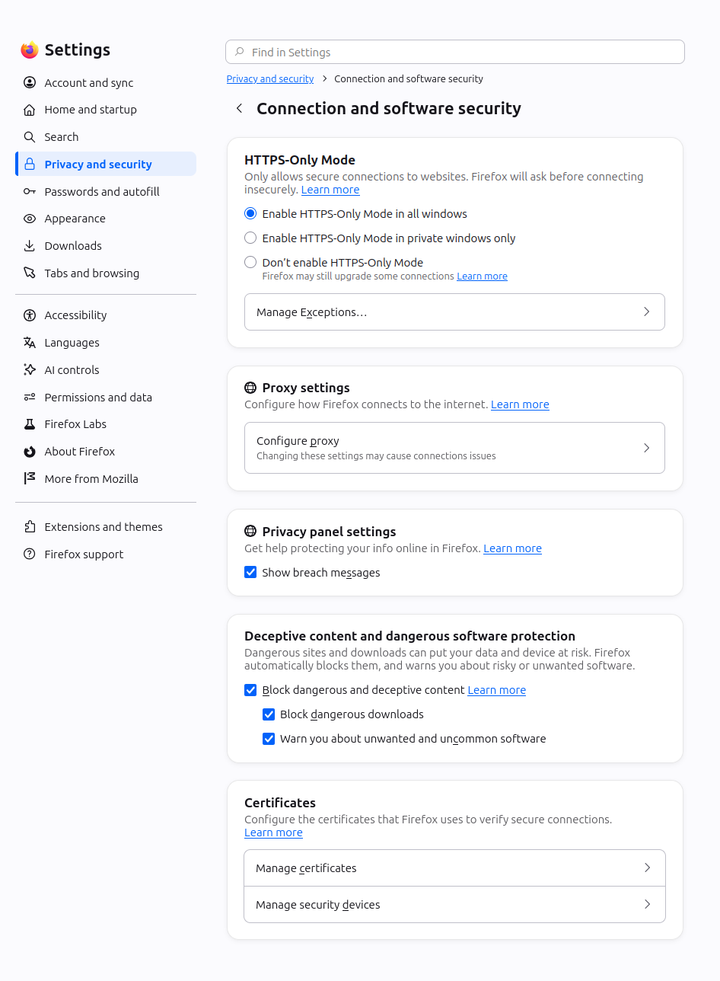Click the Account and sync person icon
Screen dimensions: 720x981
pyautogui.click(x=30, y=82)
